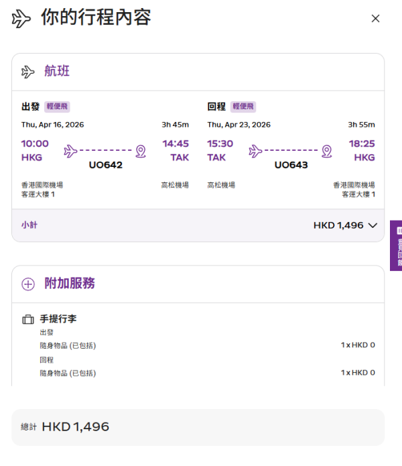402x466 pixels.
Task: Click the date Thu, Apr 23, 2026
Action: point(239,125)
